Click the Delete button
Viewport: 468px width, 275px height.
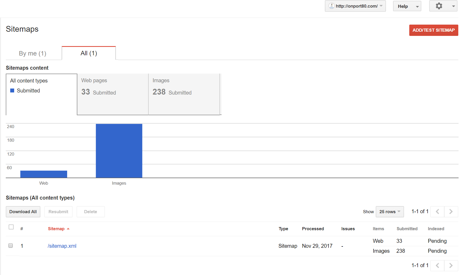click(90, 212)
